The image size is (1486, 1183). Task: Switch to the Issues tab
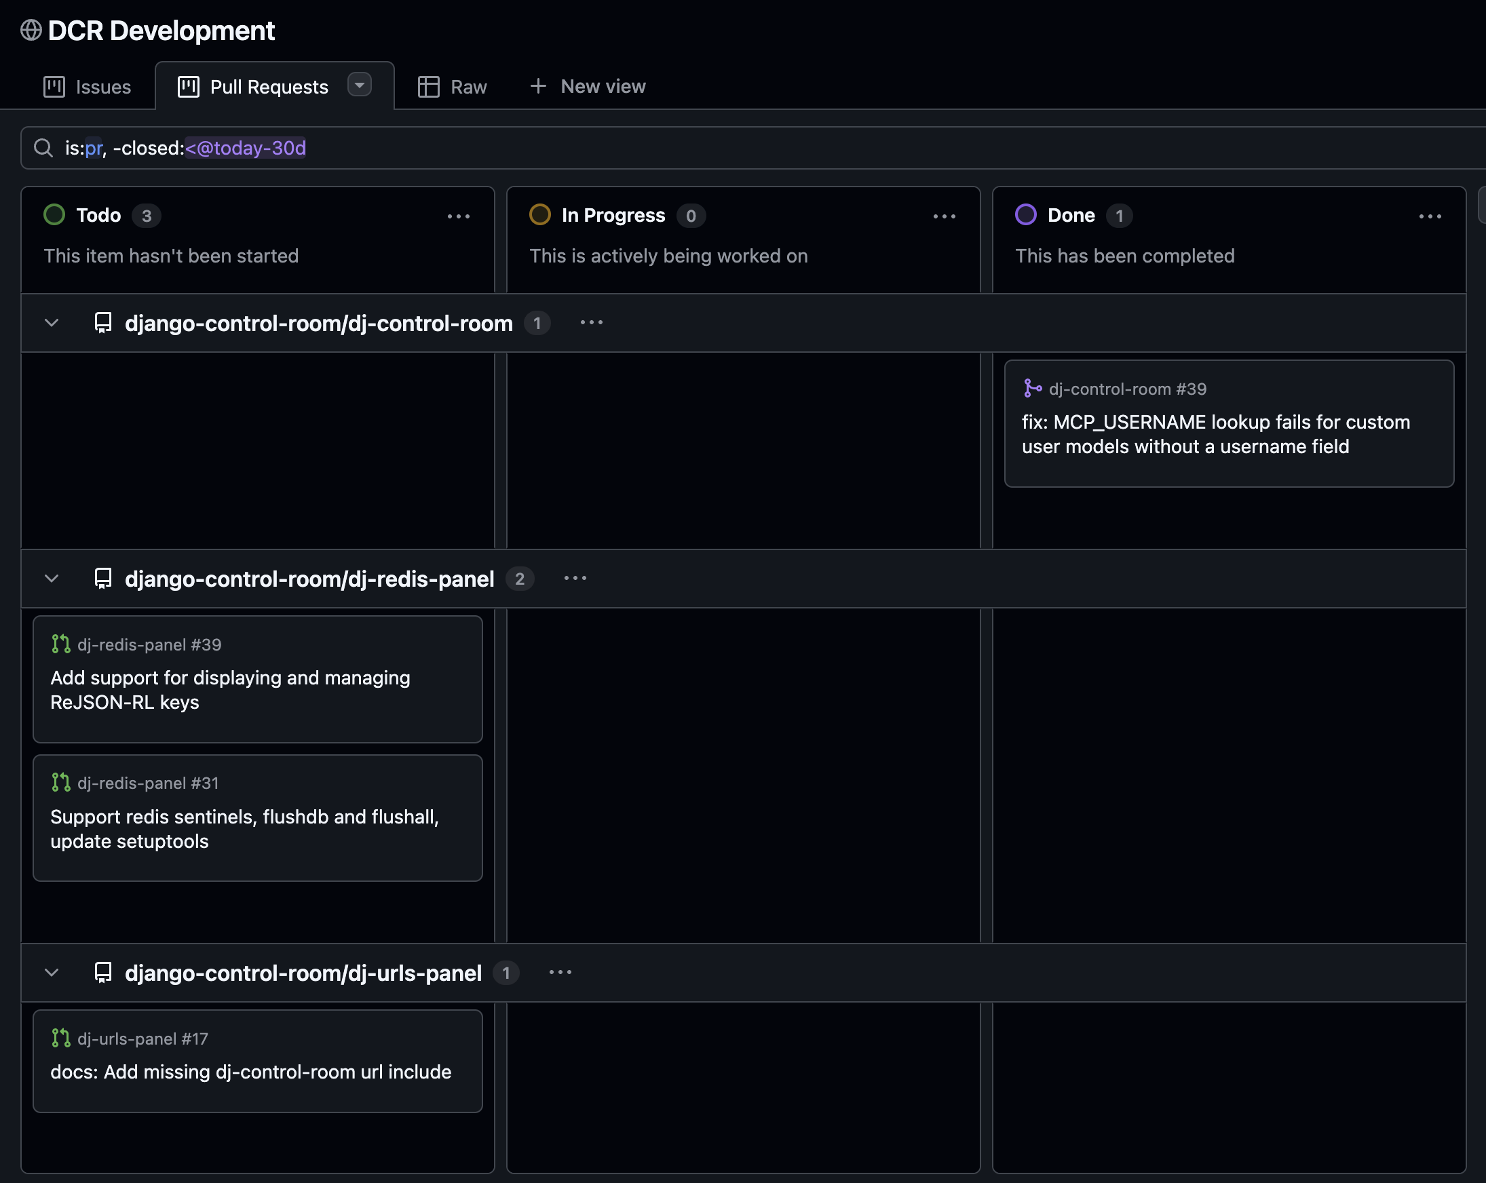88,87
